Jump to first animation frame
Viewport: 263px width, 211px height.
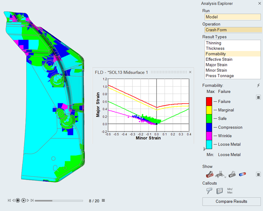[x=9, y=200]
